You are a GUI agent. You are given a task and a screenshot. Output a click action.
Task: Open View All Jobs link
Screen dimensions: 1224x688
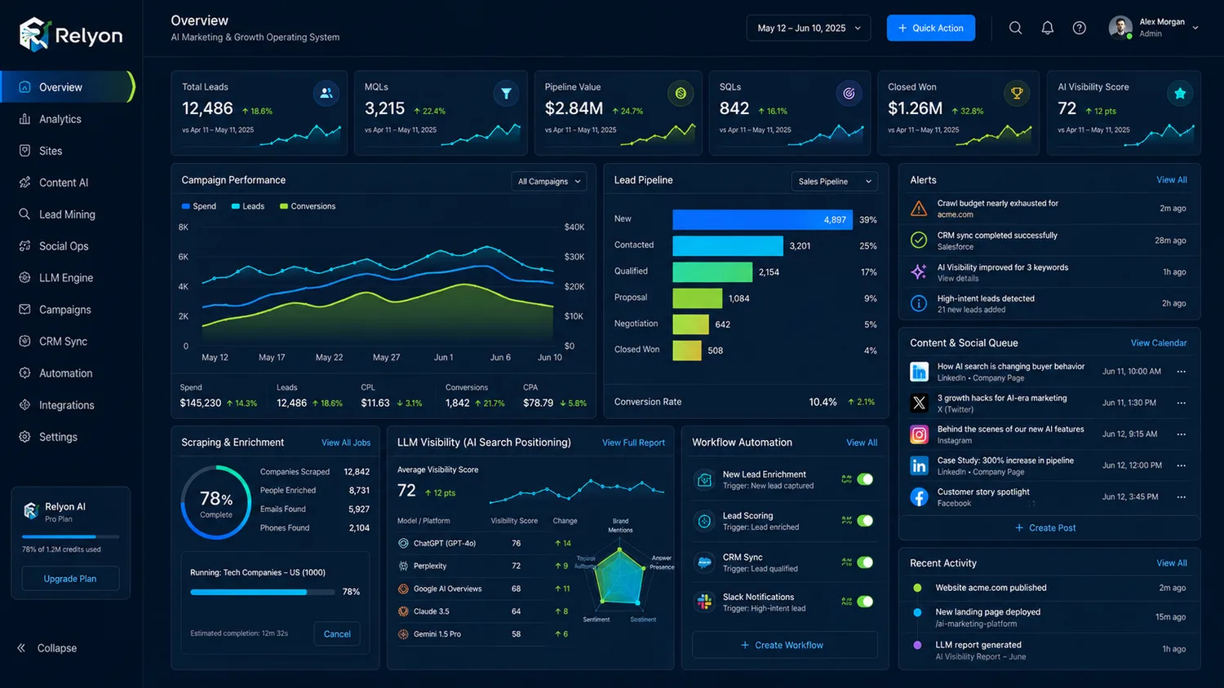click(346, 443)
